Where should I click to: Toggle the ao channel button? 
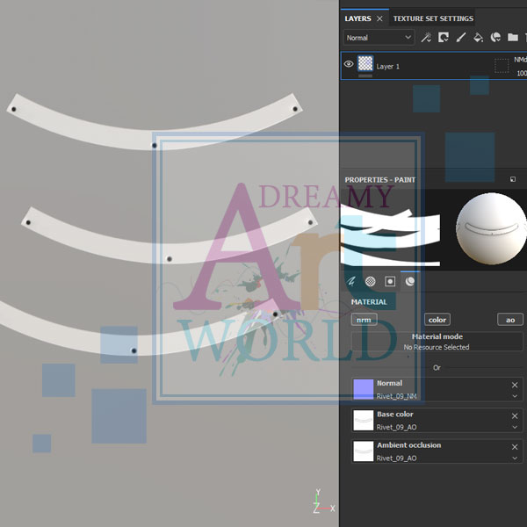tap(509, 320)
